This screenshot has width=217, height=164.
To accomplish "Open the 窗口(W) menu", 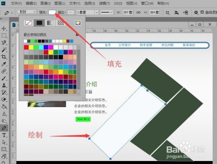I will point(147,3).
